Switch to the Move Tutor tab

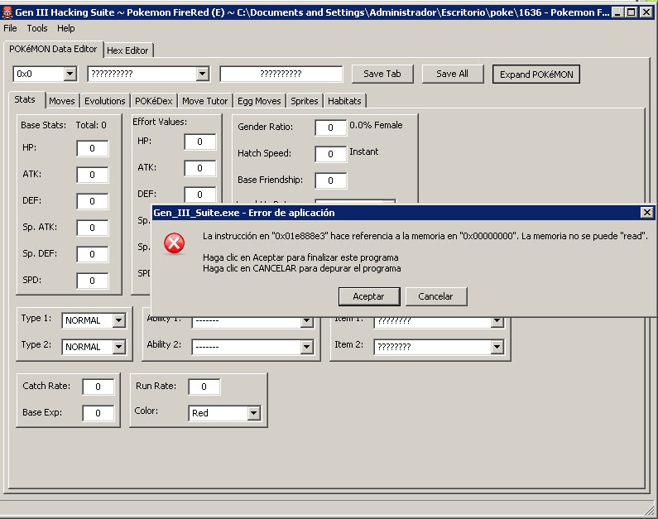204,101
